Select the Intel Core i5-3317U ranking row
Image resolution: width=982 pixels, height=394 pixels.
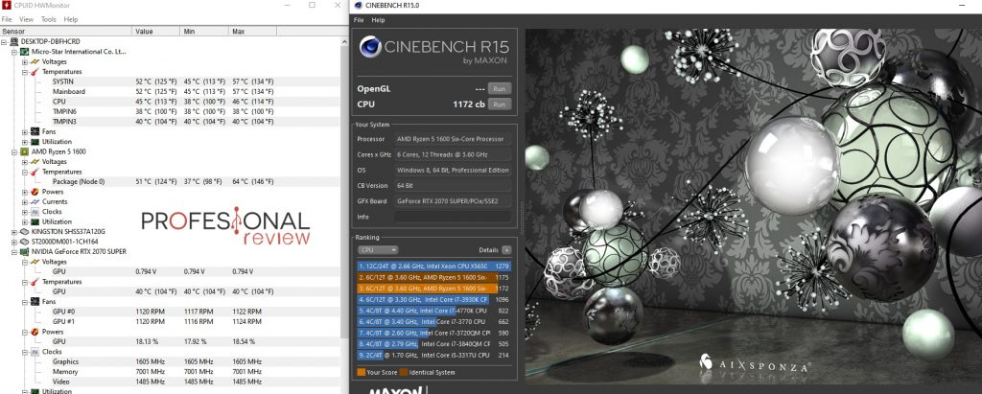point(434,355)
